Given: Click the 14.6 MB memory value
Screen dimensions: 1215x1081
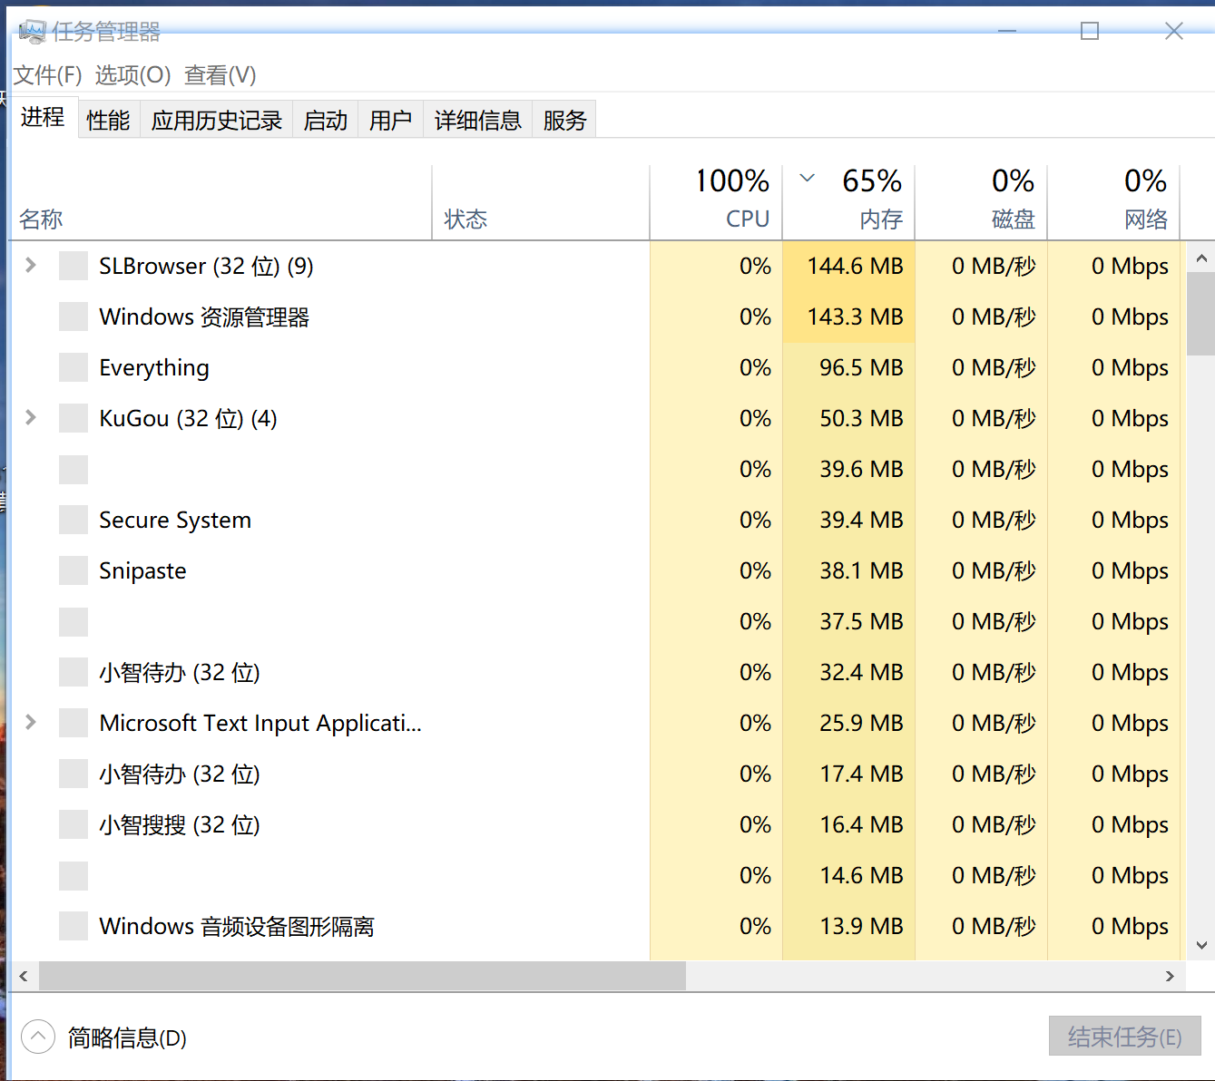Looking at the screenshot, I should [x=862, y=875].
